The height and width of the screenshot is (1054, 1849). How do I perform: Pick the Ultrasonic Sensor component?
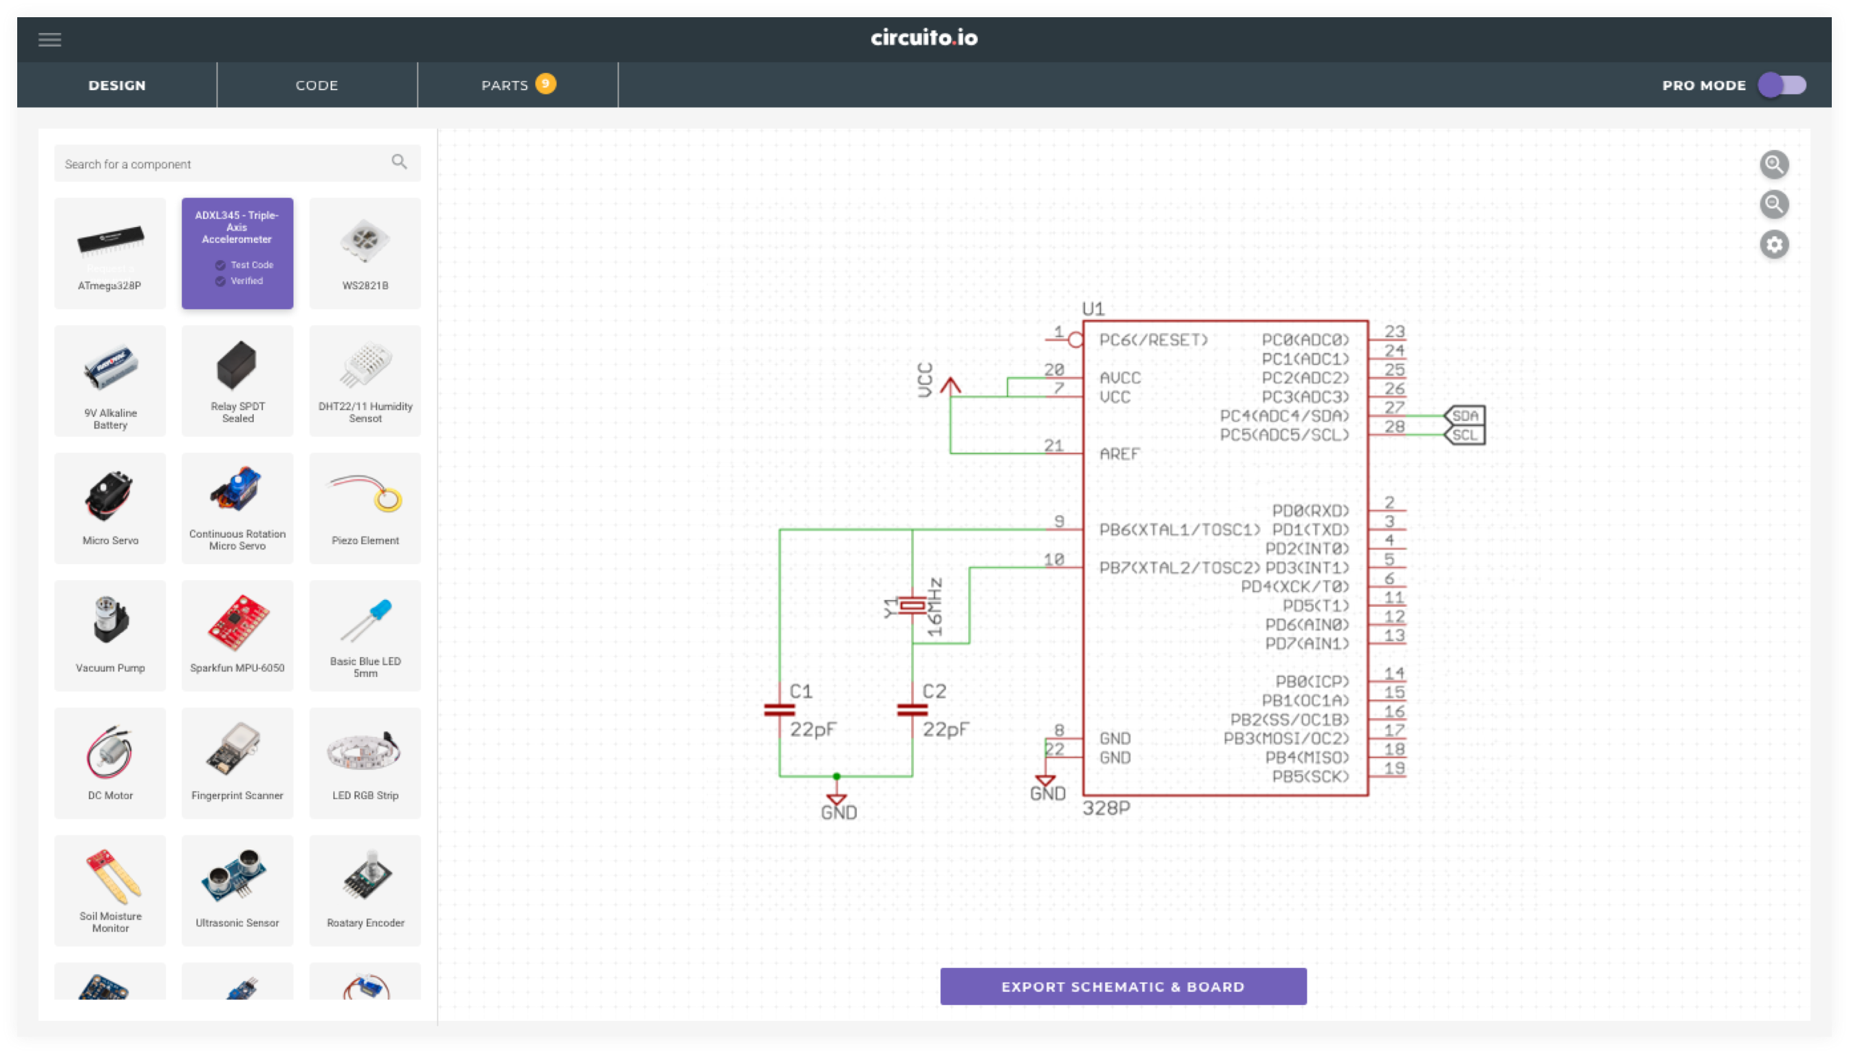coord(237,890)
